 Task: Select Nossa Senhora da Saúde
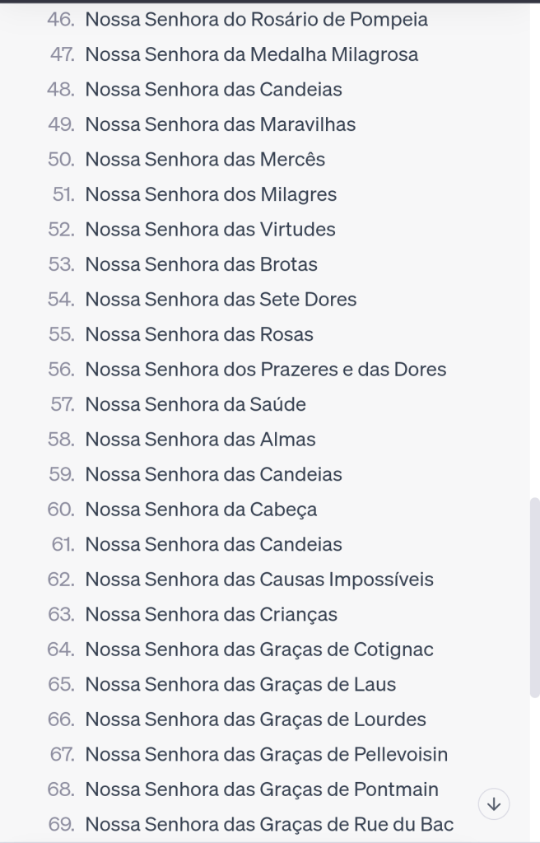point(195,404)
